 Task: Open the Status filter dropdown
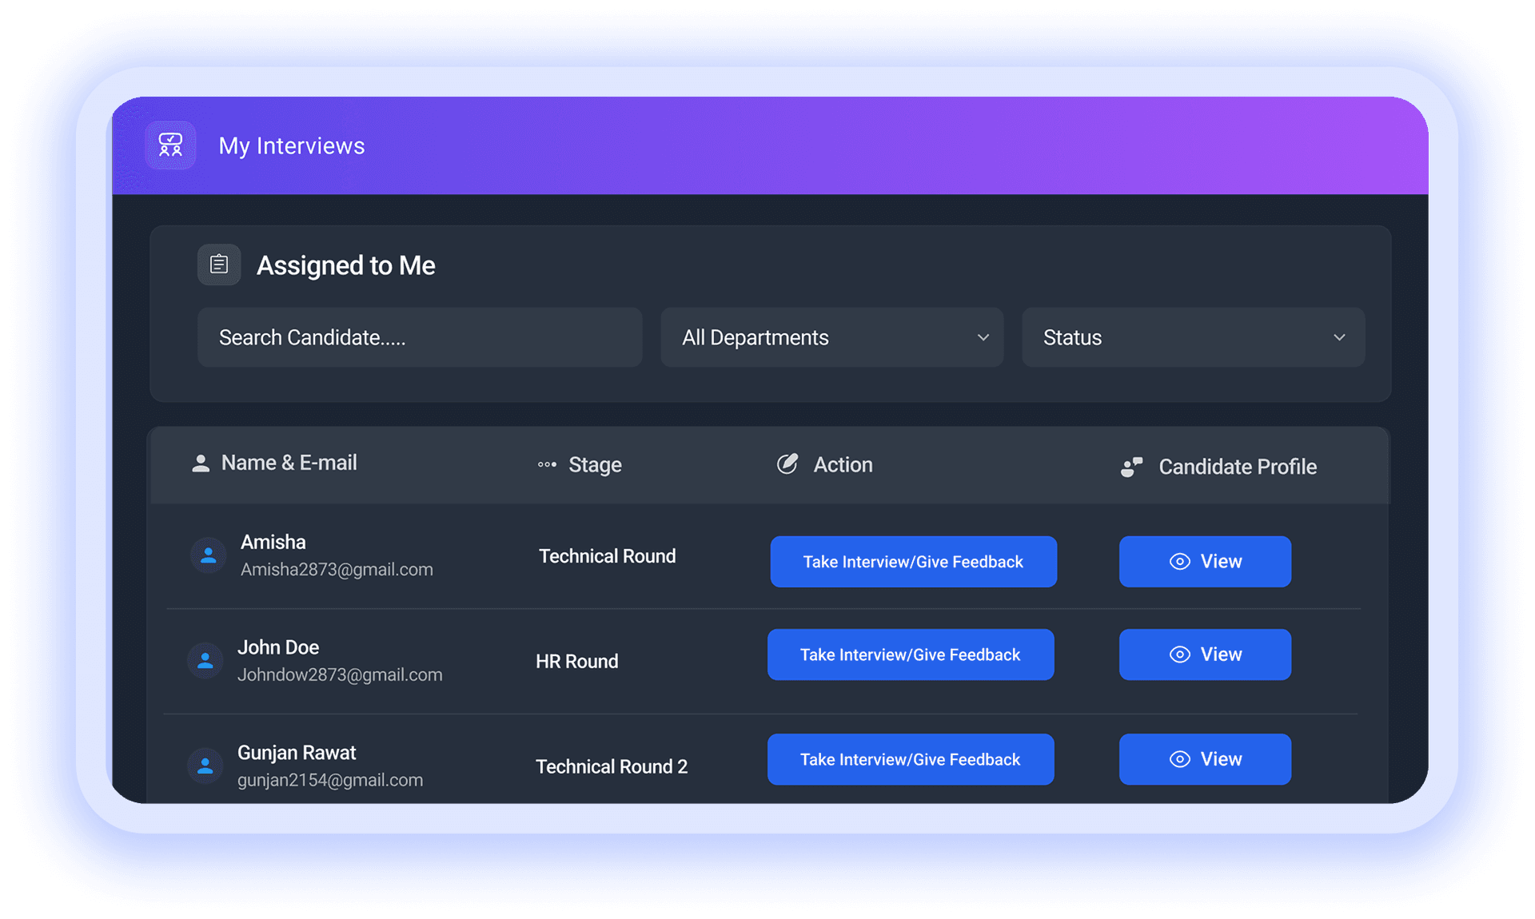pyautogui.click(x=1192, y=337)
